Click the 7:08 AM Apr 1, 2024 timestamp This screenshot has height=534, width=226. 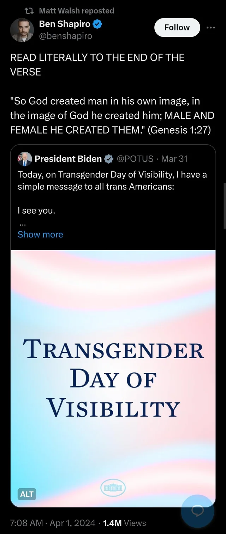pyautogui.click(x=53, y=523)
